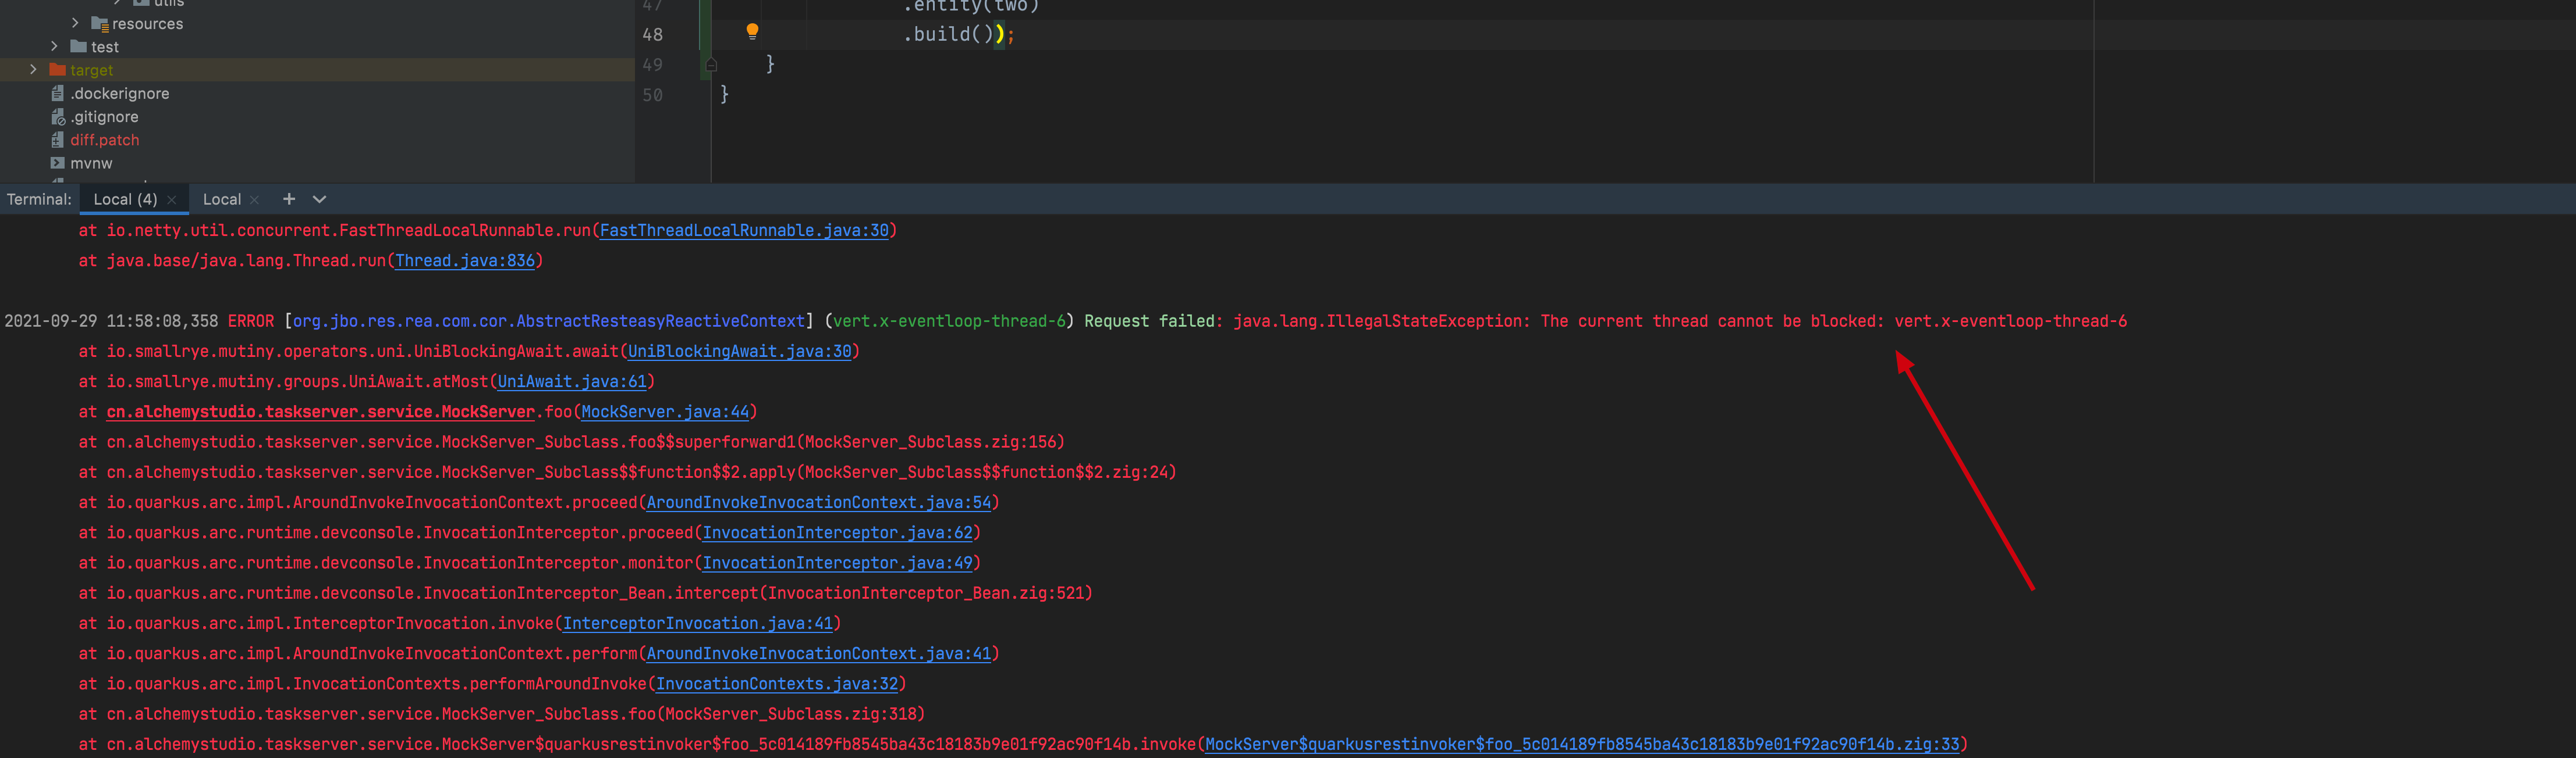Click line number 48 in editor gutter
Viewport: 2576px width, 758px height.
[652, 34]
